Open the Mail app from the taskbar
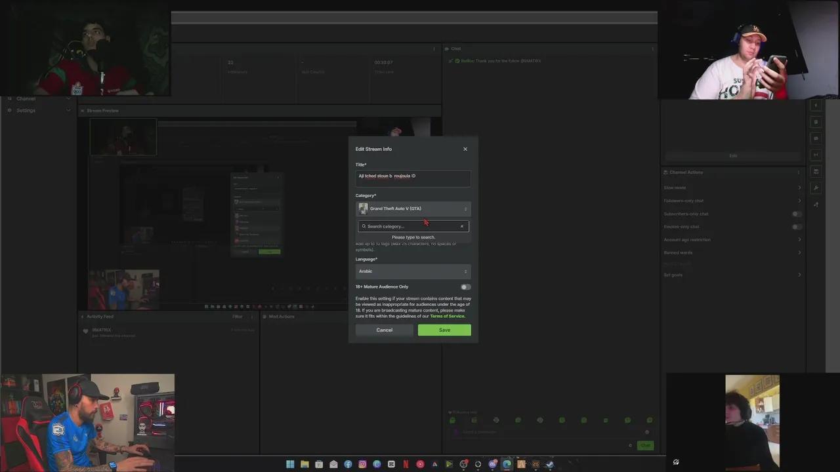The width and height of the screenshot is (840, 472). (x=333, y=464)
